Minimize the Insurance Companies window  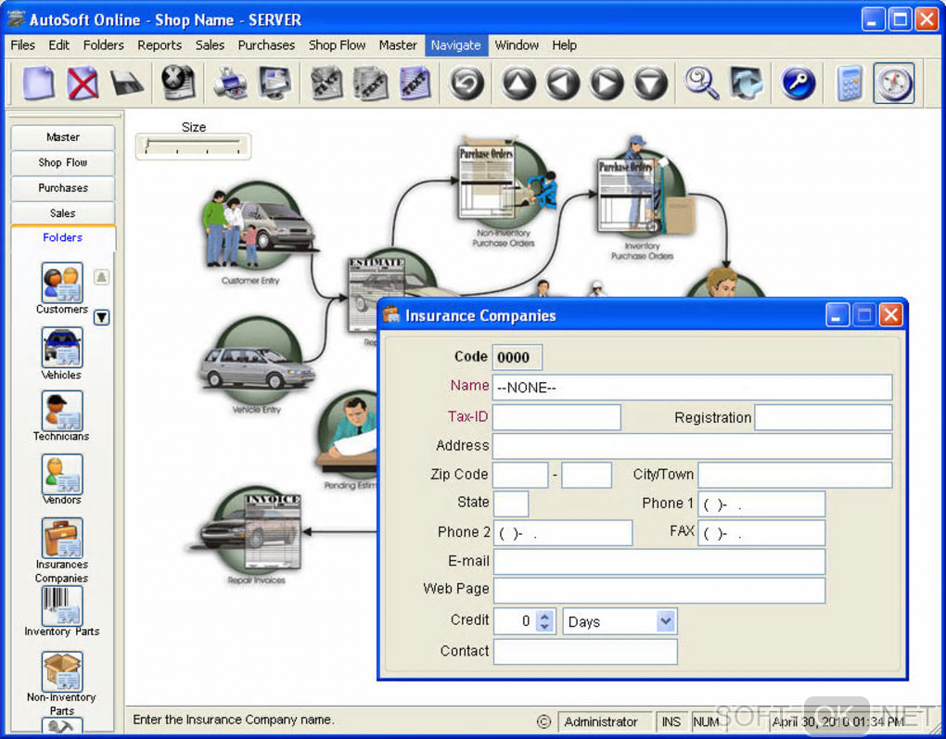[x=837, y=315]
